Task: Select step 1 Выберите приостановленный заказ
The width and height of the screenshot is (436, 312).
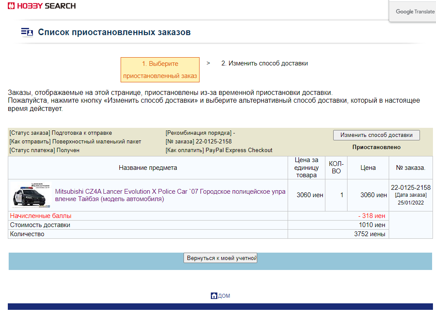Action: coord(160,70)
